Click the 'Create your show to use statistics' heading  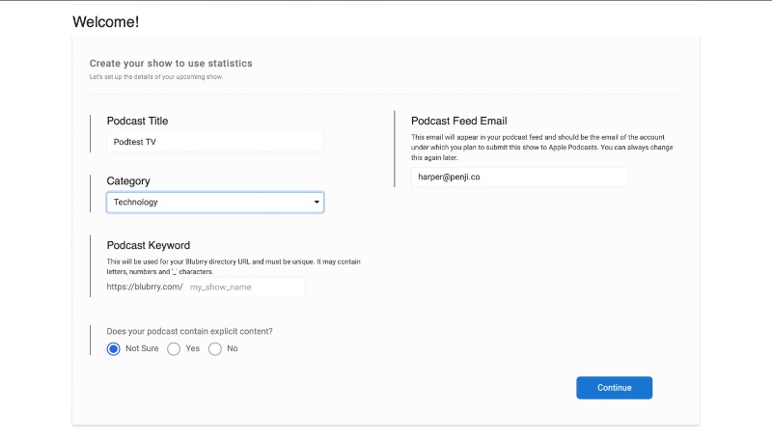[171, 63]
